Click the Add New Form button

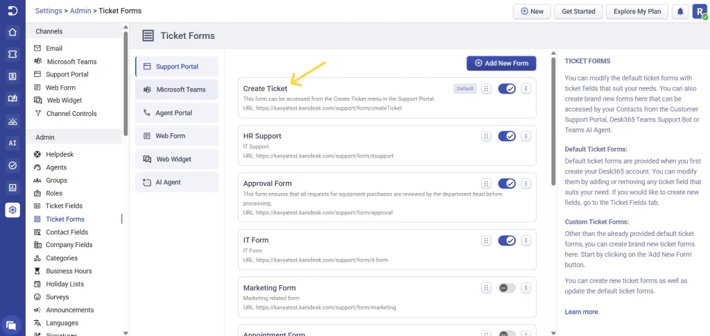tap(501, 63)
